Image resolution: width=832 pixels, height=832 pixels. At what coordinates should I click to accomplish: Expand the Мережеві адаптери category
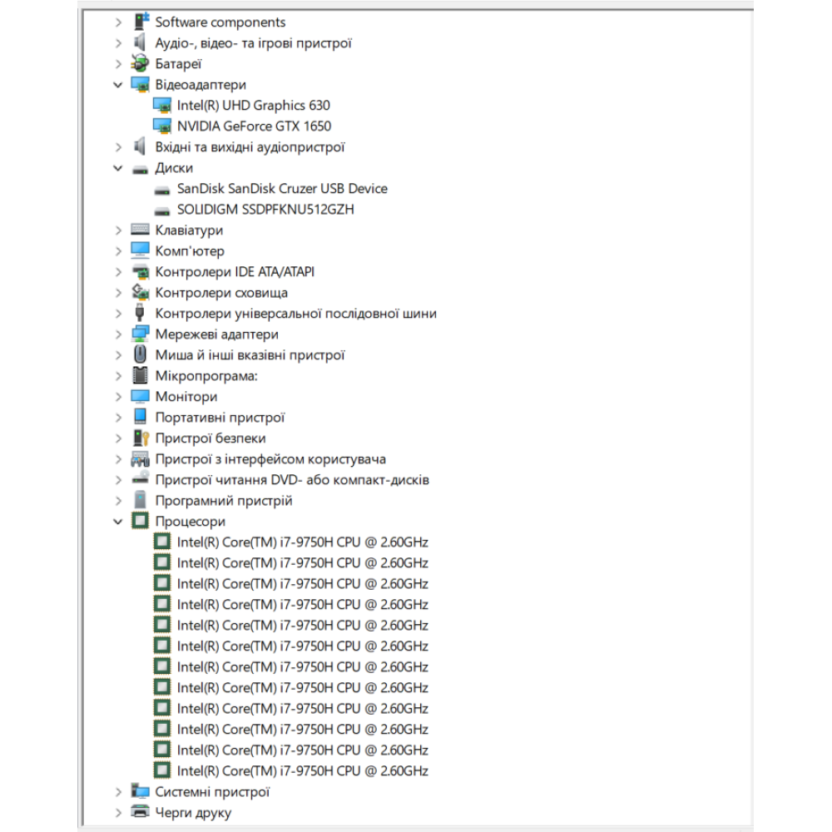[x=118, y=334]
